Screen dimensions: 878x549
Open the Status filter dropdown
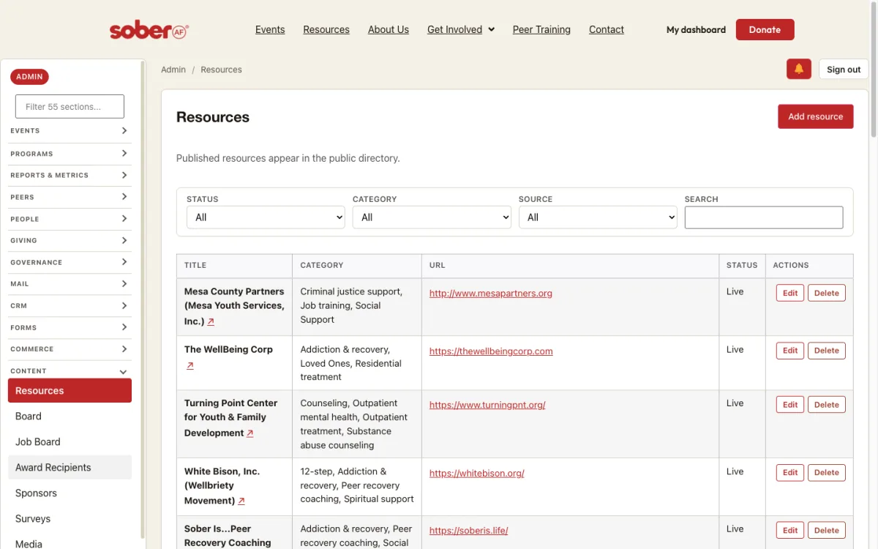pyautogui.click(x=266, y=217)
